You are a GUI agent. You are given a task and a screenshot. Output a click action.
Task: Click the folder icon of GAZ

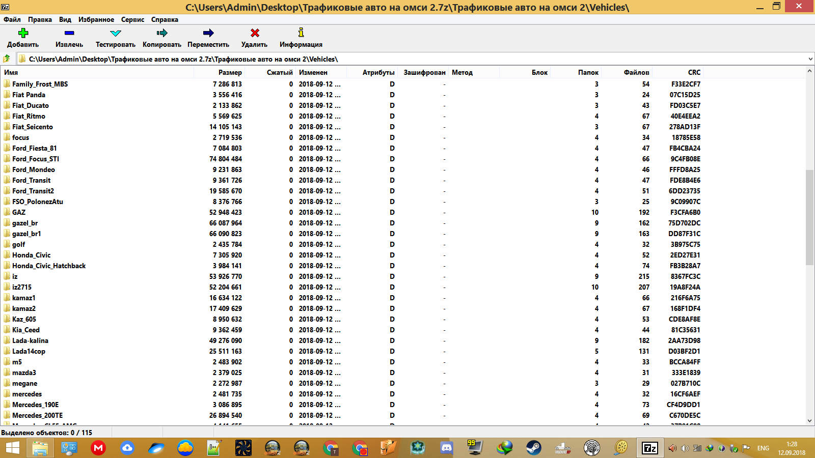point(7,212)
